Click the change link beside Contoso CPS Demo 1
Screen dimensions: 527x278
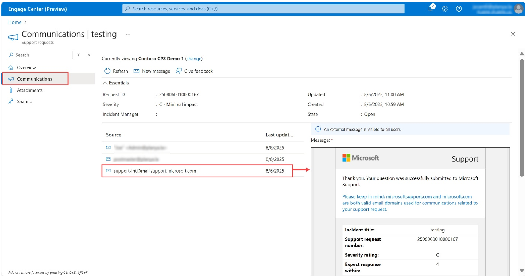[194, 59]
